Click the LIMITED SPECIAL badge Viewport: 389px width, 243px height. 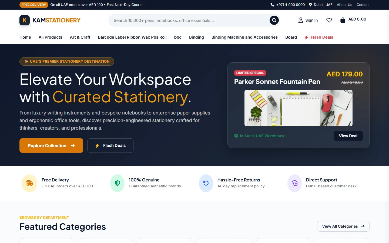point(250,73)
